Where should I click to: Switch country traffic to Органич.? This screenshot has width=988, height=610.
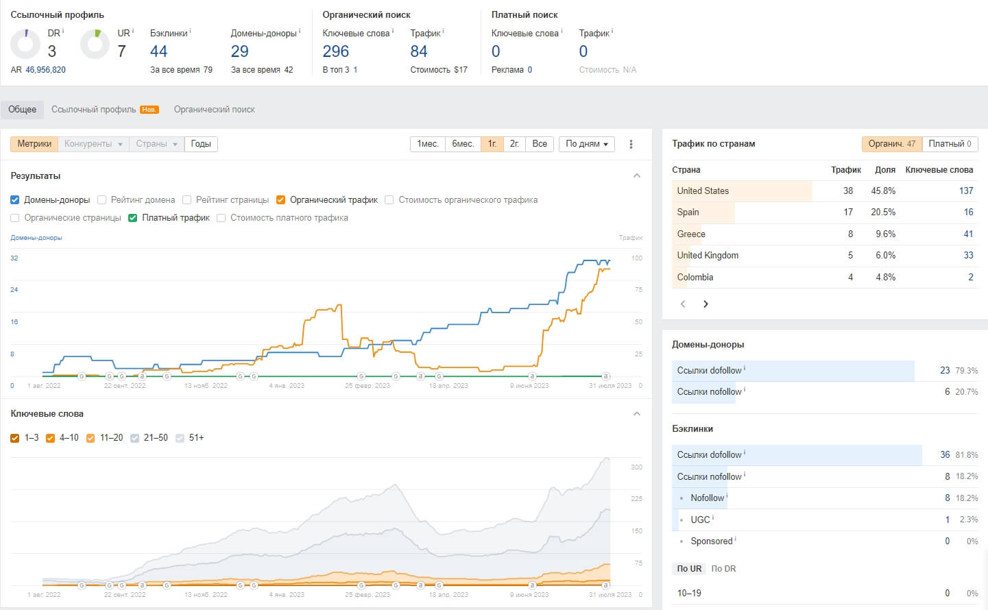tap(891, 144)
